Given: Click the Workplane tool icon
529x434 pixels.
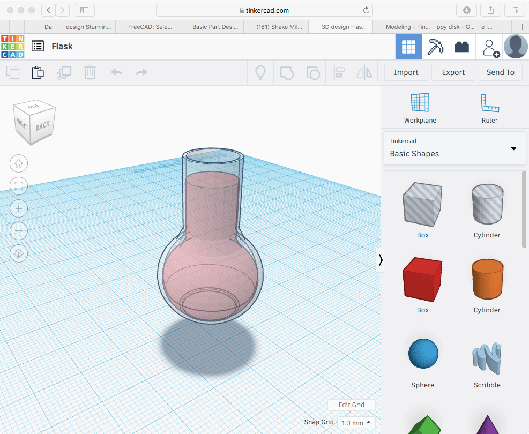Looking at the screenshot, I should click(x=420, y=108).
